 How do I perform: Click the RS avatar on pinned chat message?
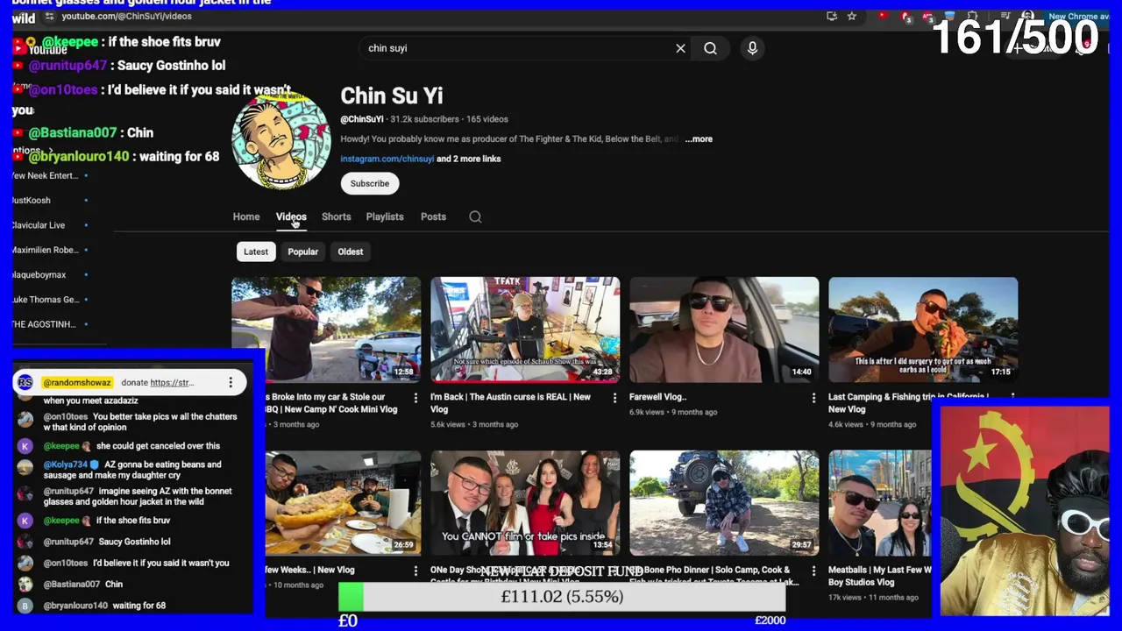[25, 382]
